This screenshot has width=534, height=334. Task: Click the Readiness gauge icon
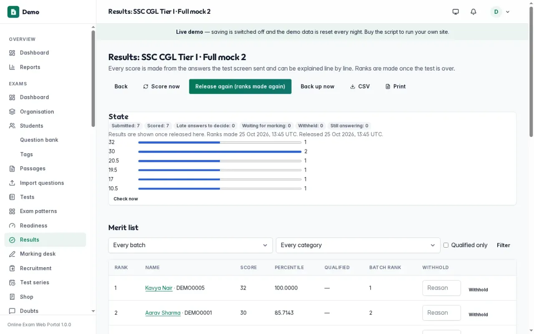12,225
